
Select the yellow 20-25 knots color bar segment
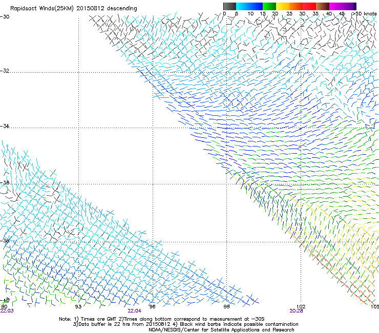(283, 6)
